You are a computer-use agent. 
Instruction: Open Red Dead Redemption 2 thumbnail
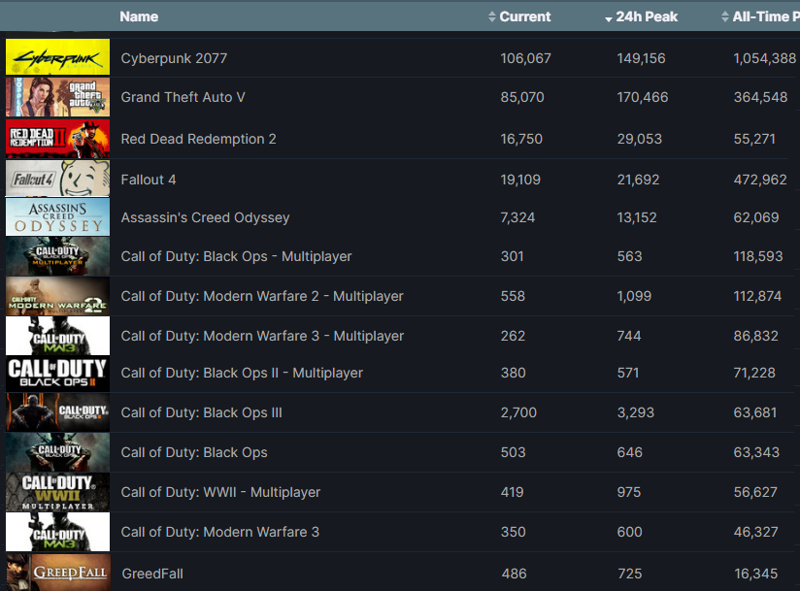[x=57, y=138]
